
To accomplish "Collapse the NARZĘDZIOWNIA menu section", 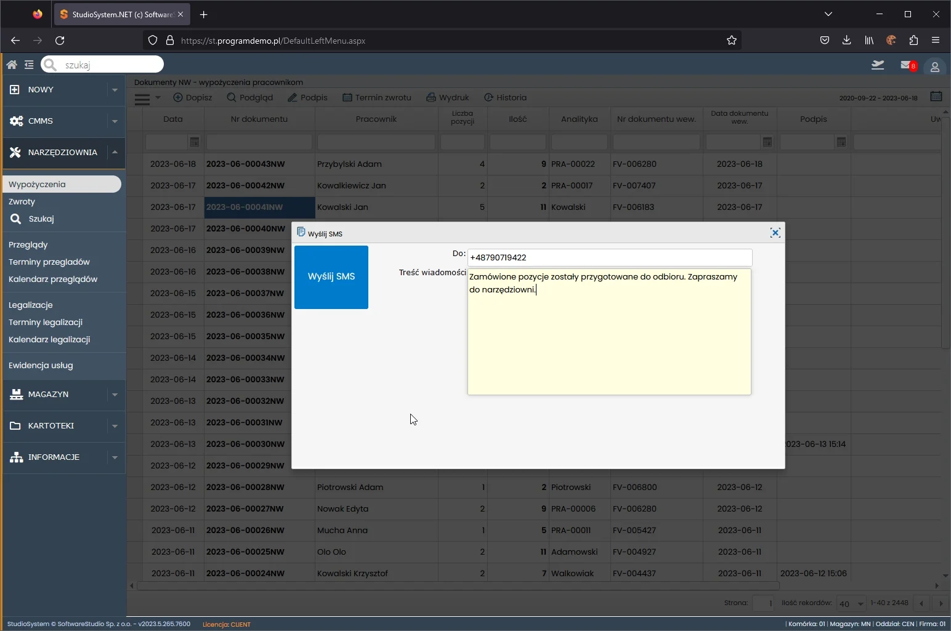I will point(115,152).
